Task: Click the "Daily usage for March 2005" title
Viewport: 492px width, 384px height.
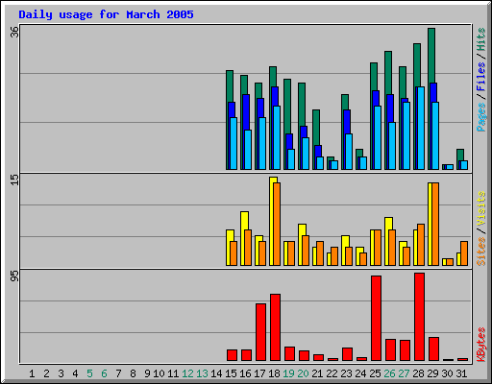Action: pyautogui.click(x=106, y=14)
